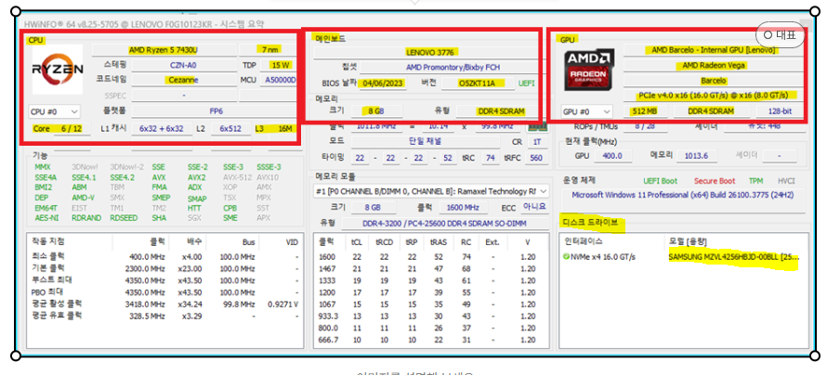Click the 128-bit GPU bus width value
This screenshot has height=375, width=827.
[x=780, y=111]
